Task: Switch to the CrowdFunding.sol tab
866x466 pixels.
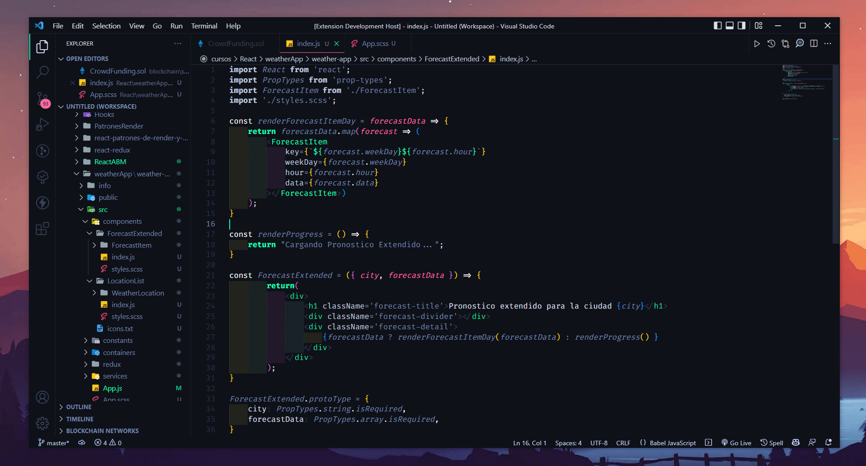Action: [235, 44]
